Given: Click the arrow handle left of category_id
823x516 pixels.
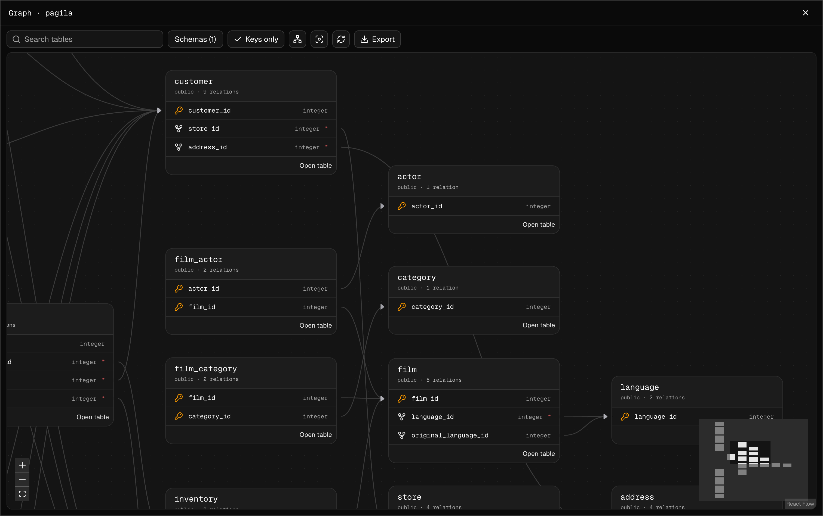Looking at the screenshot, I should click(x=382, y=307).
